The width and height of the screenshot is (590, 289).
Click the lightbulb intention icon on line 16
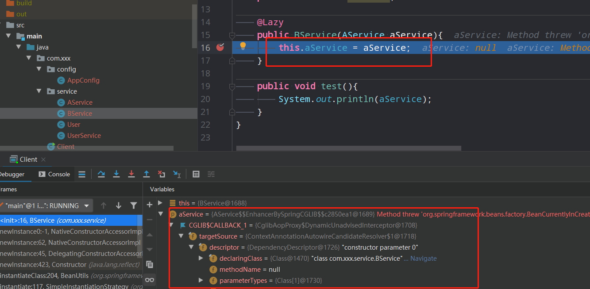(x=243, y=46)
